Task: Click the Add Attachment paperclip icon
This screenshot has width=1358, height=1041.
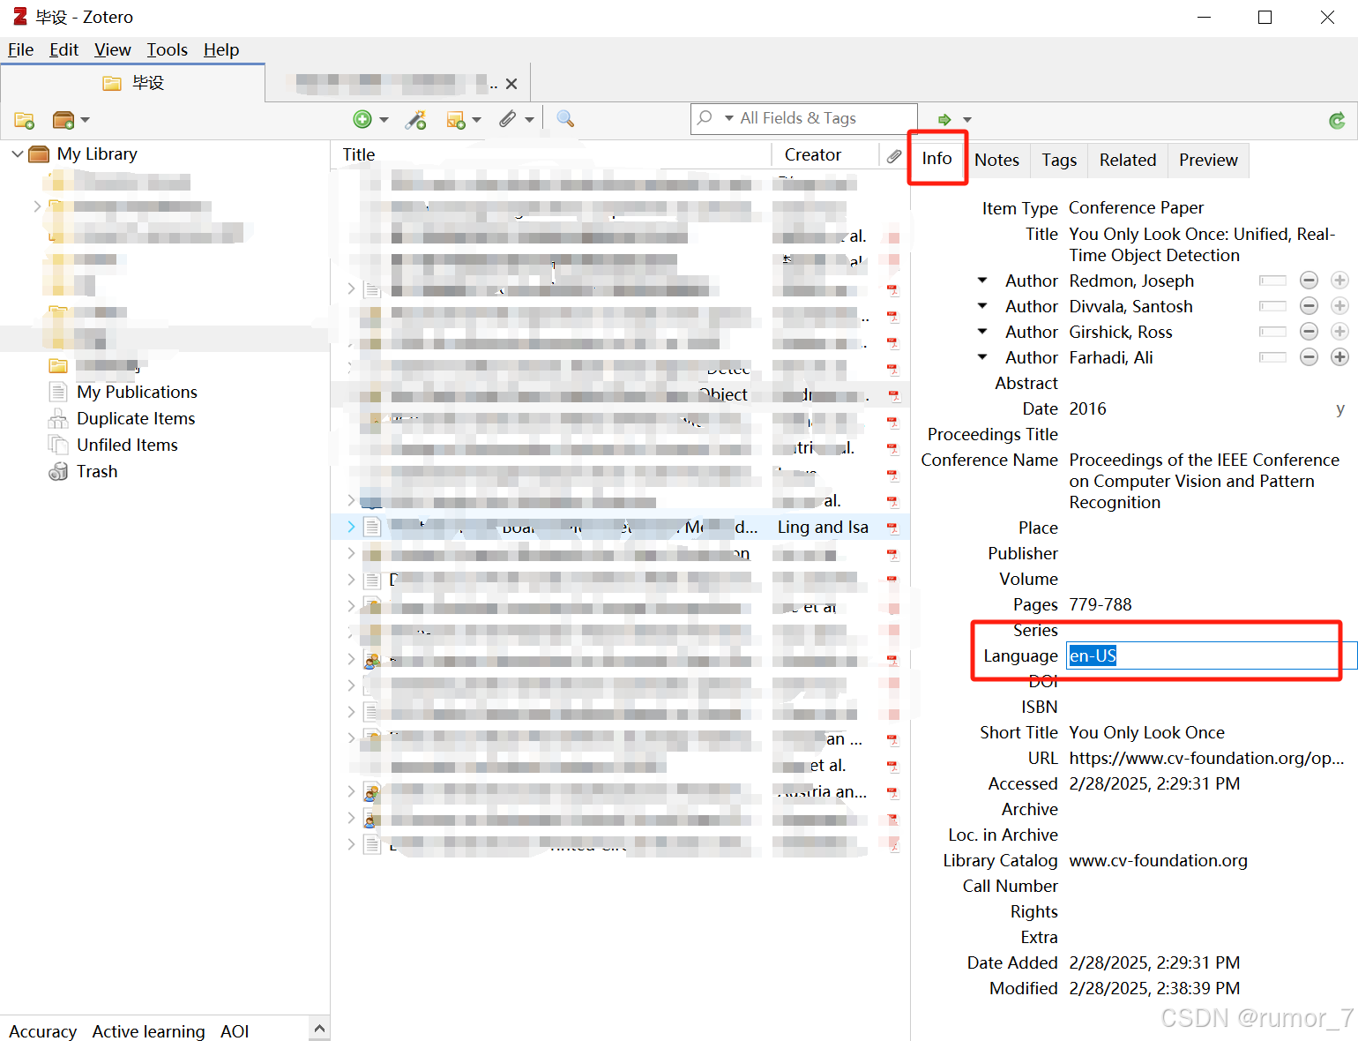Action: 508,119
